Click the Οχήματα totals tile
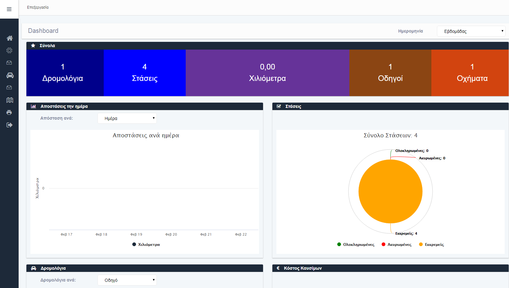The image size is (509, 288). (x=472, y=73)
